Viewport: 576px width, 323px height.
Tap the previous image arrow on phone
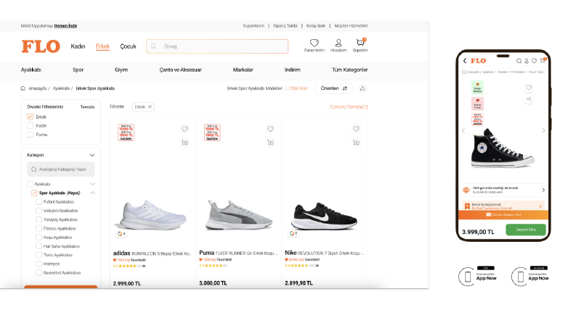463,130
